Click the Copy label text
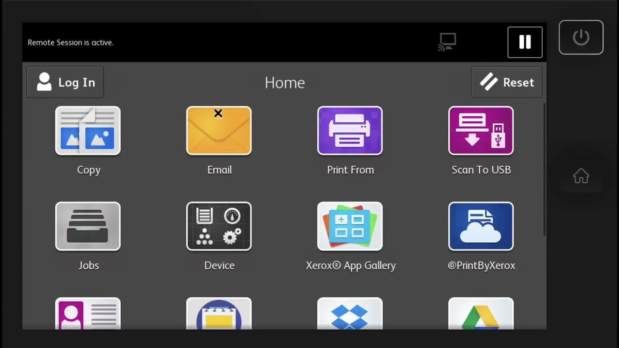This screenshot has width=619, height=348. (x=88, y=170)
